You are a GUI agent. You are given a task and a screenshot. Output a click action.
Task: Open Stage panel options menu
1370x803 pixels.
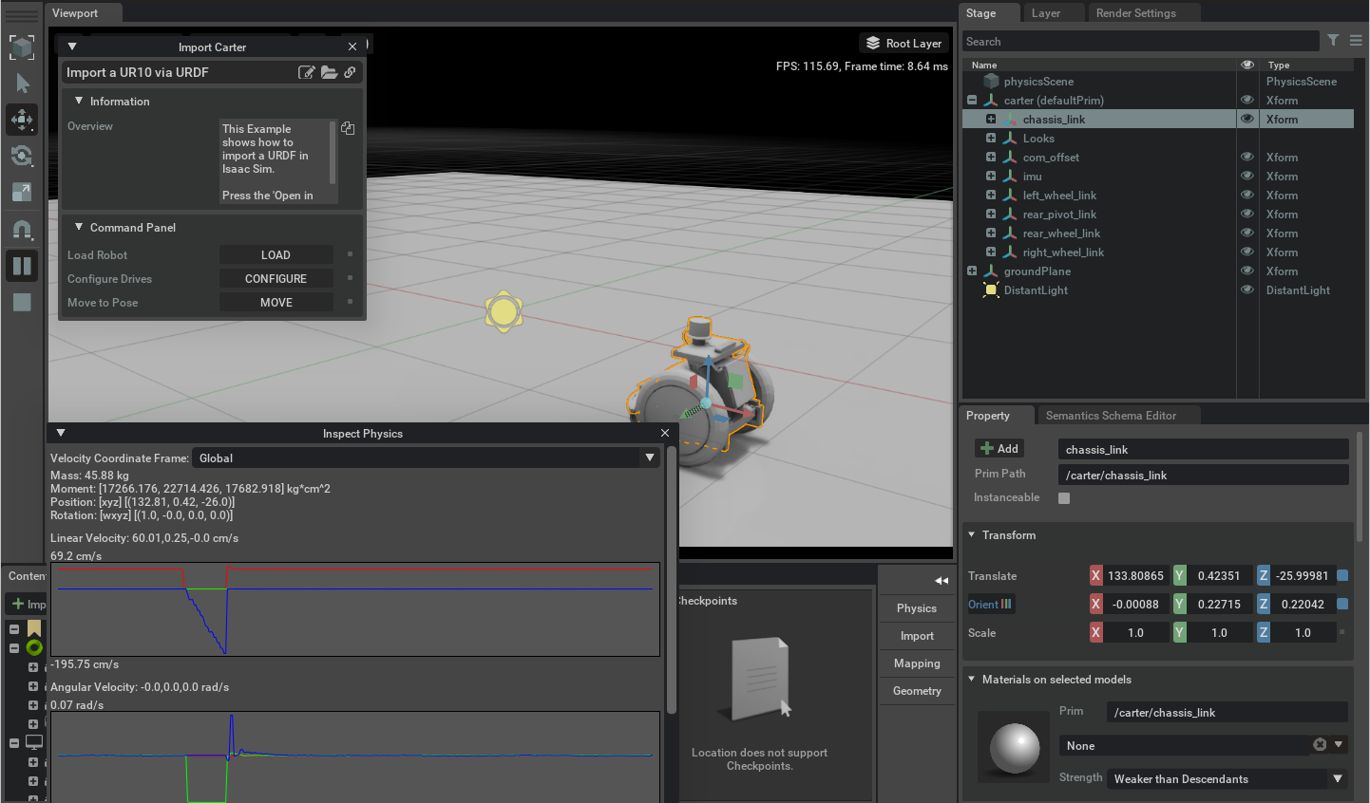pos(1356,41)
